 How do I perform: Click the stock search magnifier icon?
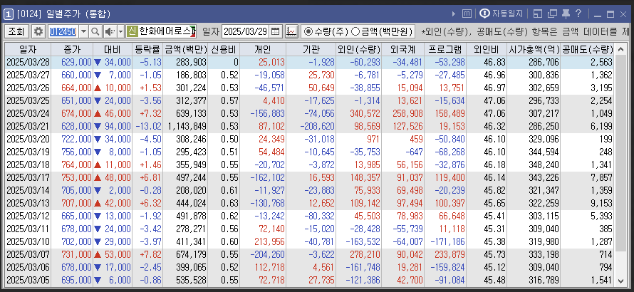[95, 31]
